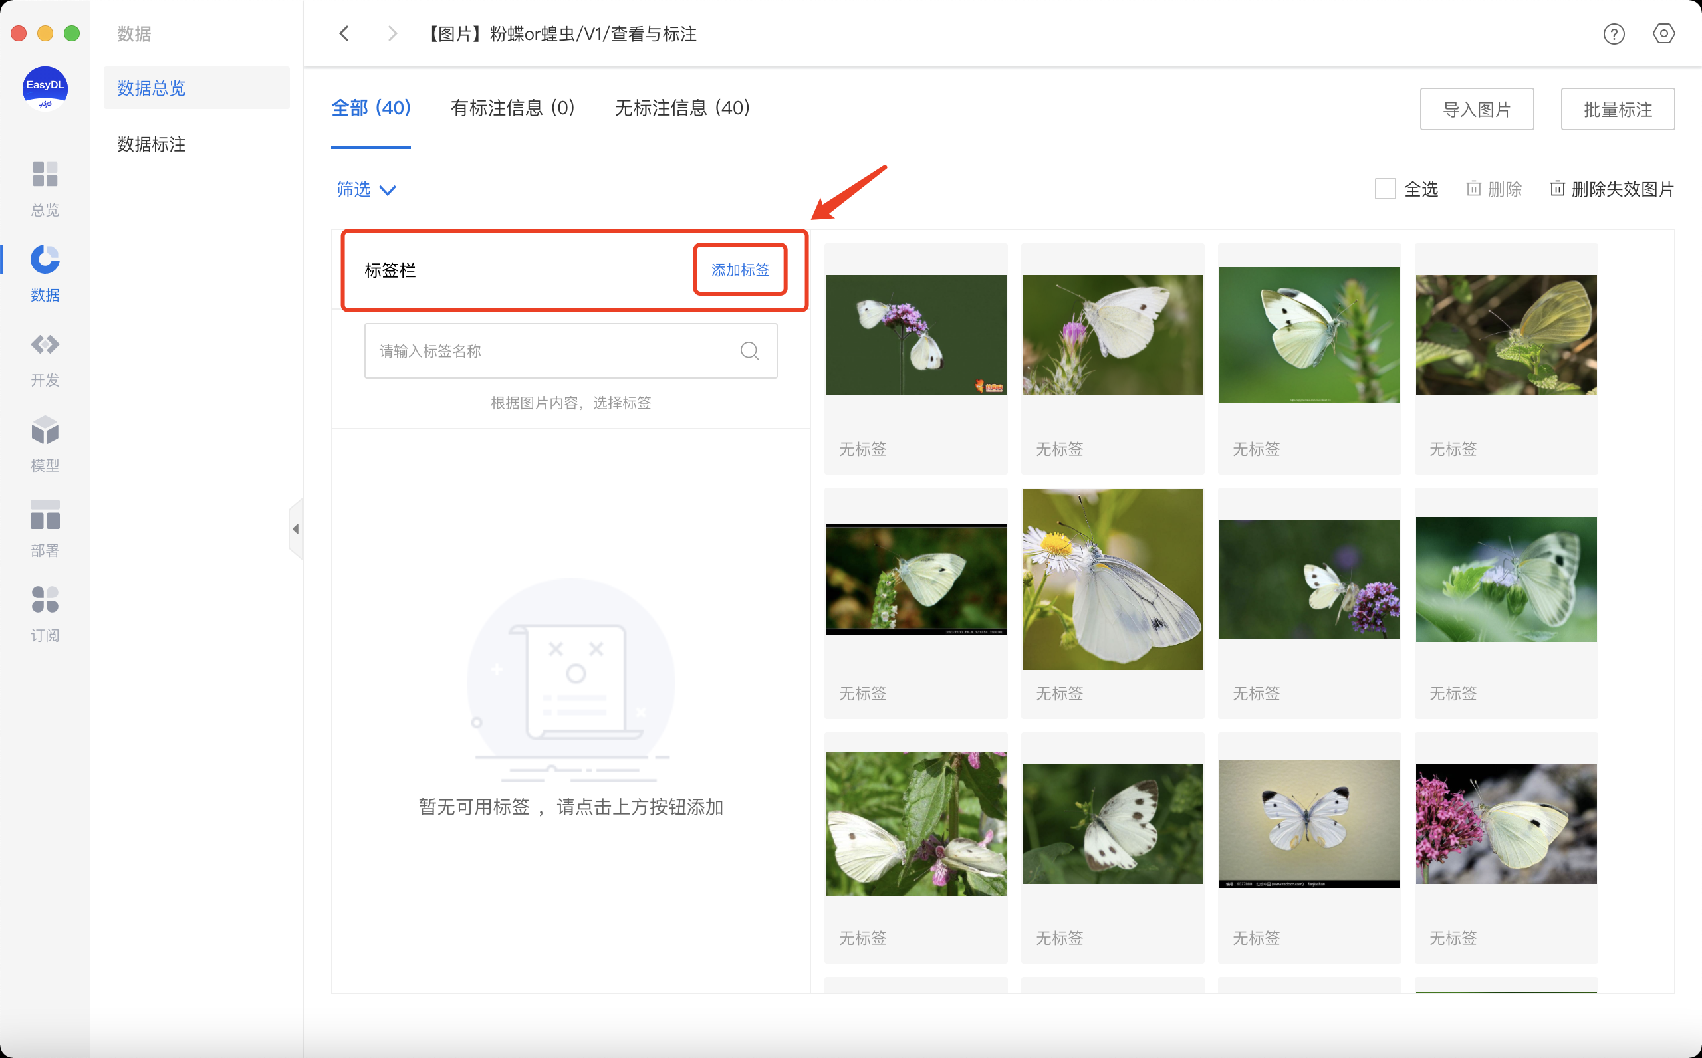Image resolution: width=1702 pixels, height=1058 pixels.
Task: Click the 删除 text button
Action: tap(1505, 189)
